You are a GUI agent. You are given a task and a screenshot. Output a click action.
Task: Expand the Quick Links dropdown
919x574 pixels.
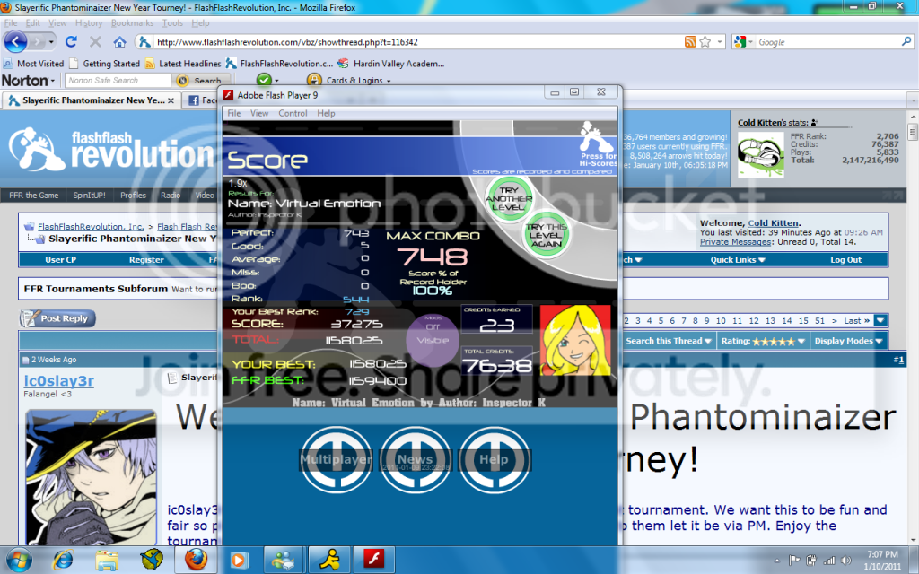[737, 260]
